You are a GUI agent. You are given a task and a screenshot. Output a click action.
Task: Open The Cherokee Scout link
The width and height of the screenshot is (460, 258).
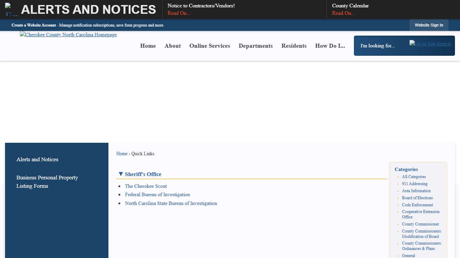tap(146, 186)
